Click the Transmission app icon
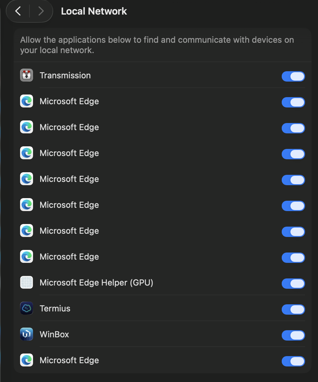The image size is (318, 382). (27, 75)
